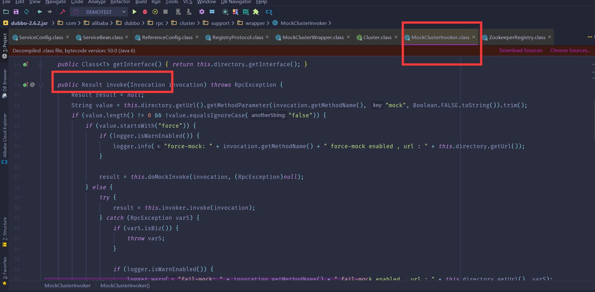Viewport: 595px width, 292px height.
Task: Click the alibaba breadcrumb folder
Action: pyautogui.click(x=96, y=23)
